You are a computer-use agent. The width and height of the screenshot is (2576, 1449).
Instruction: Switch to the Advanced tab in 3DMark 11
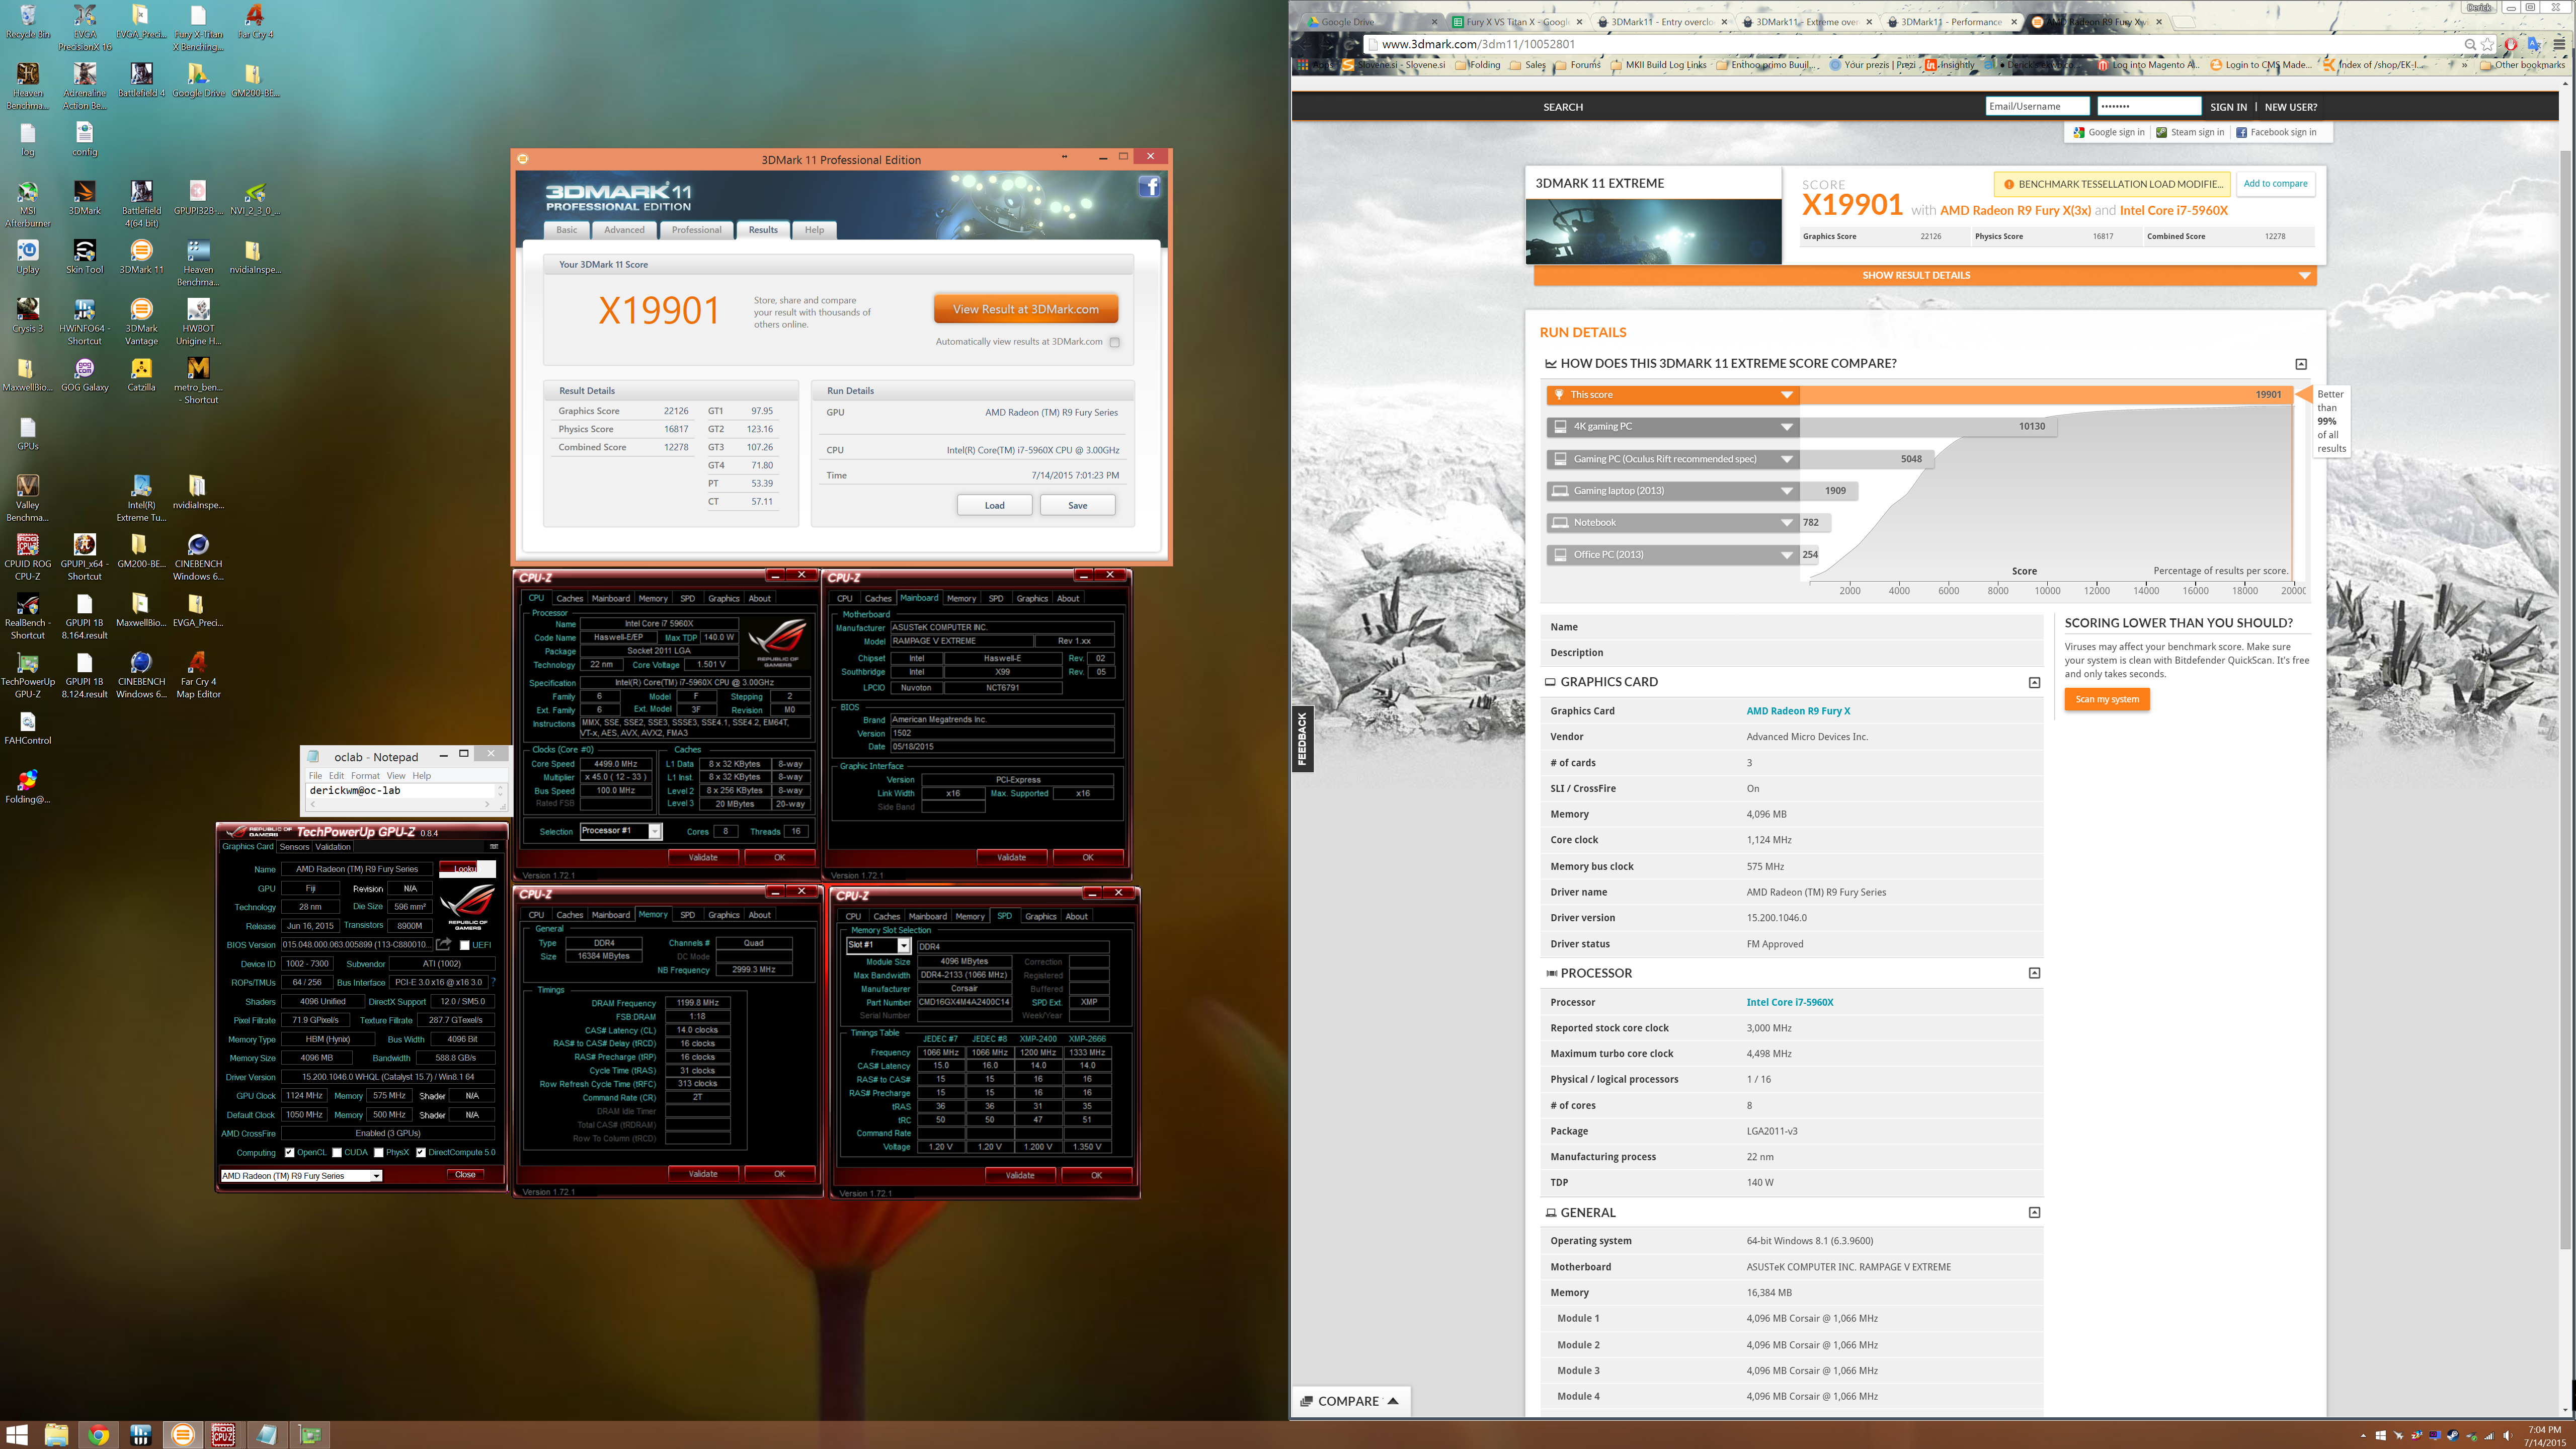[x=624, y=230]
